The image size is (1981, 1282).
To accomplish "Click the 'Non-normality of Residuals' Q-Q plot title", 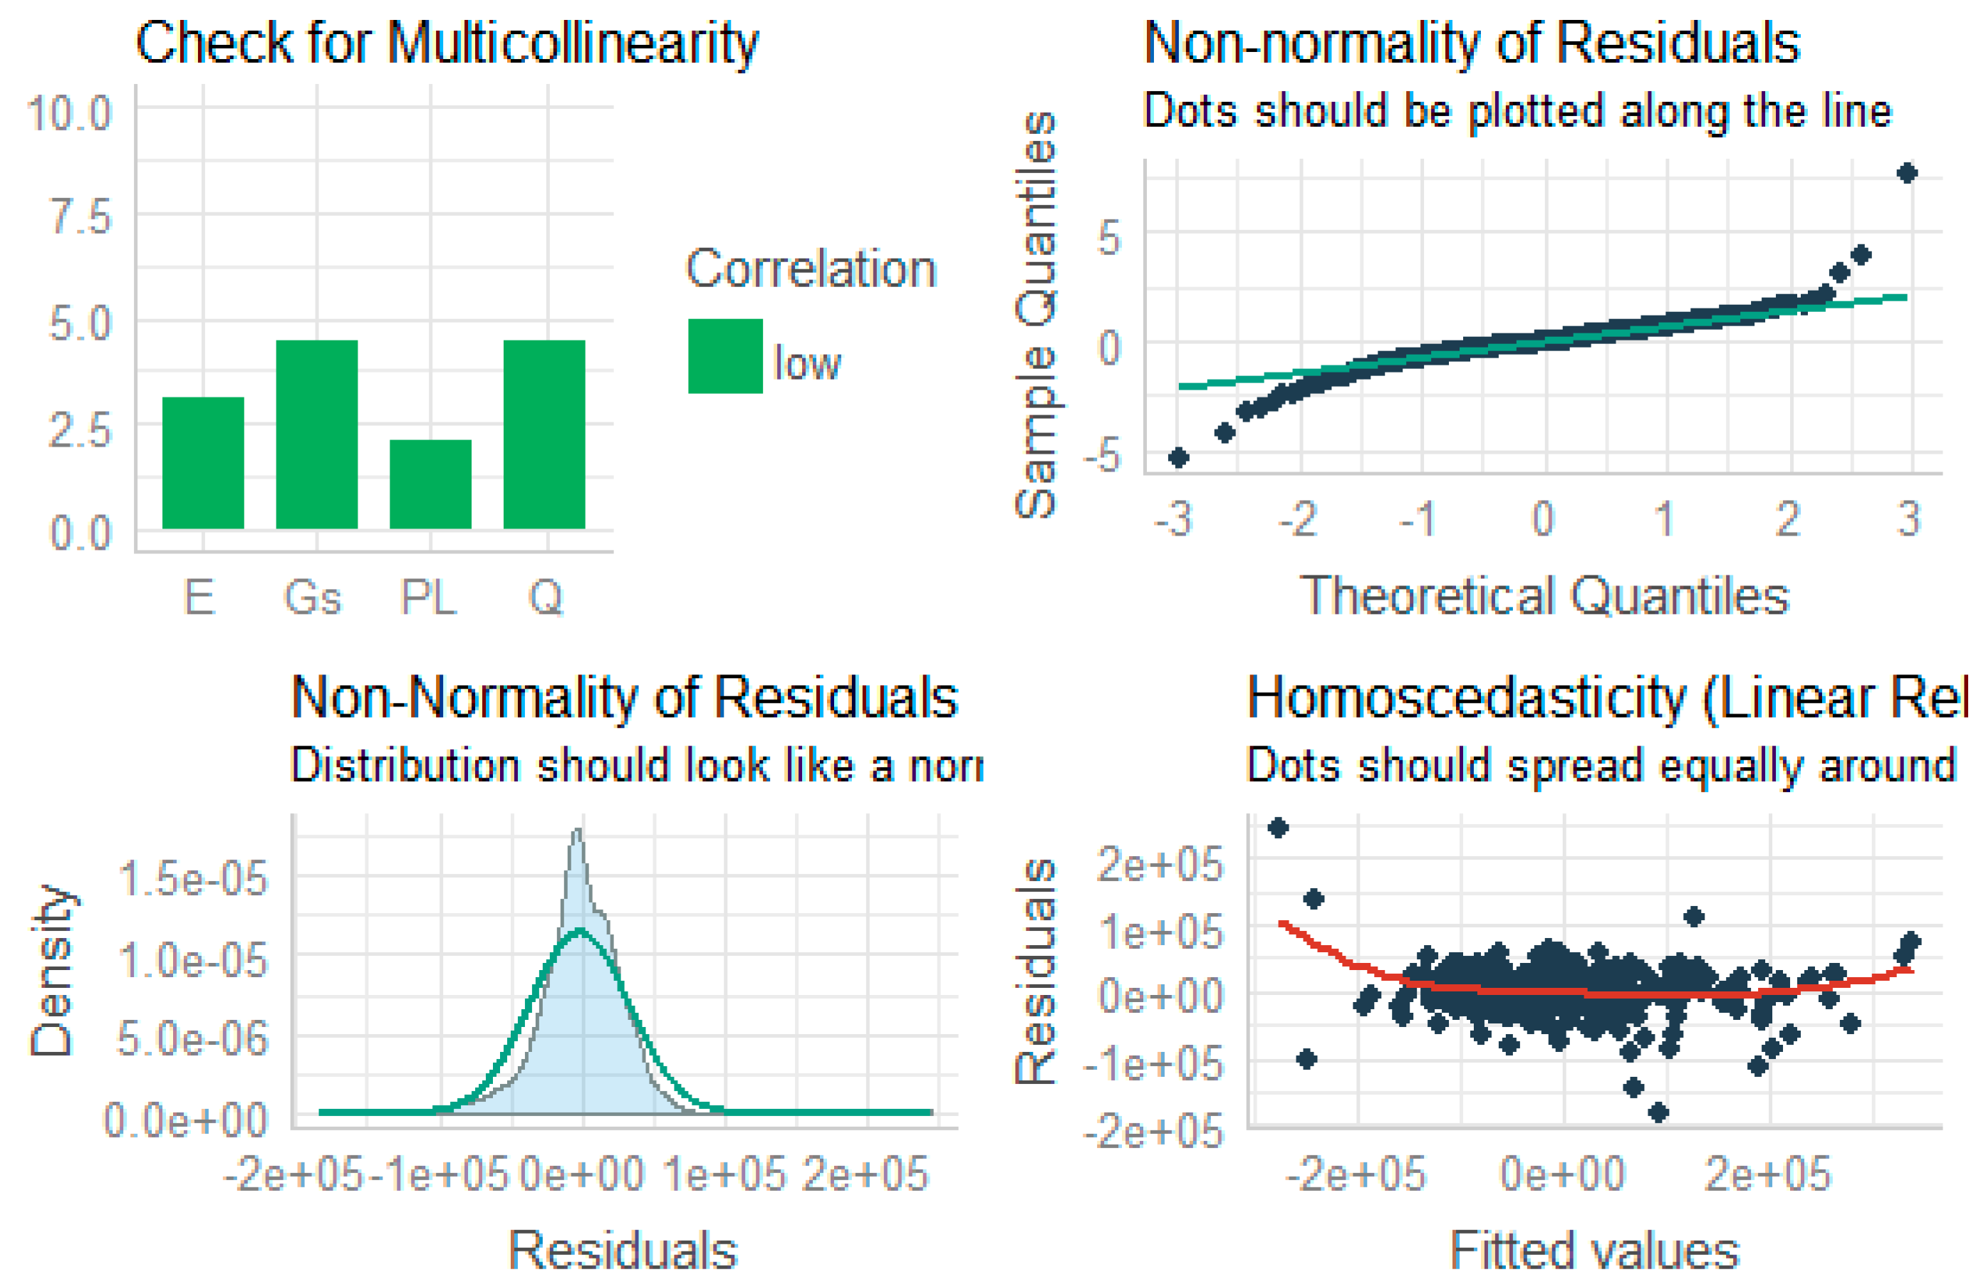I will coord(1472,43).
